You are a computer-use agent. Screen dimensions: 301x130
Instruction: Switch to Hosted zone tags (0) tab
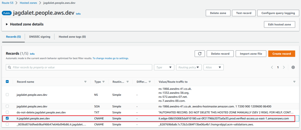pyautogui.click(x=72, y=37)
